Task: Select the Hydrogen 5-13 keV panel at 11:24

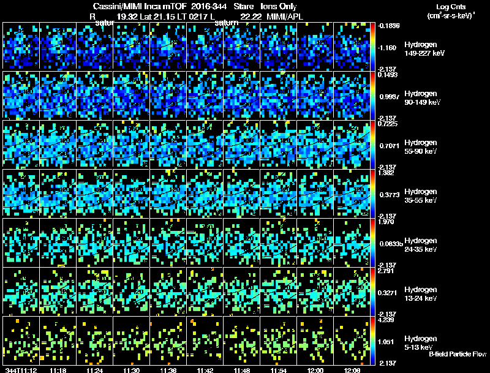Action: coord(95,341)
